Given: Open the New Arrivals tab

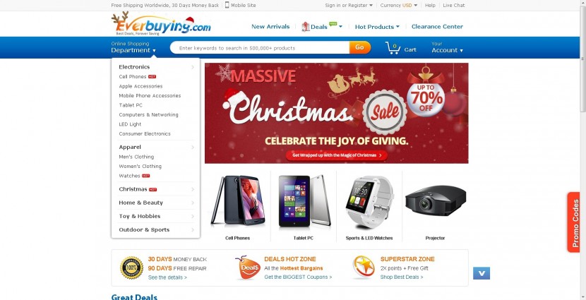Looking at the screenshot, I should coord(270,27).
